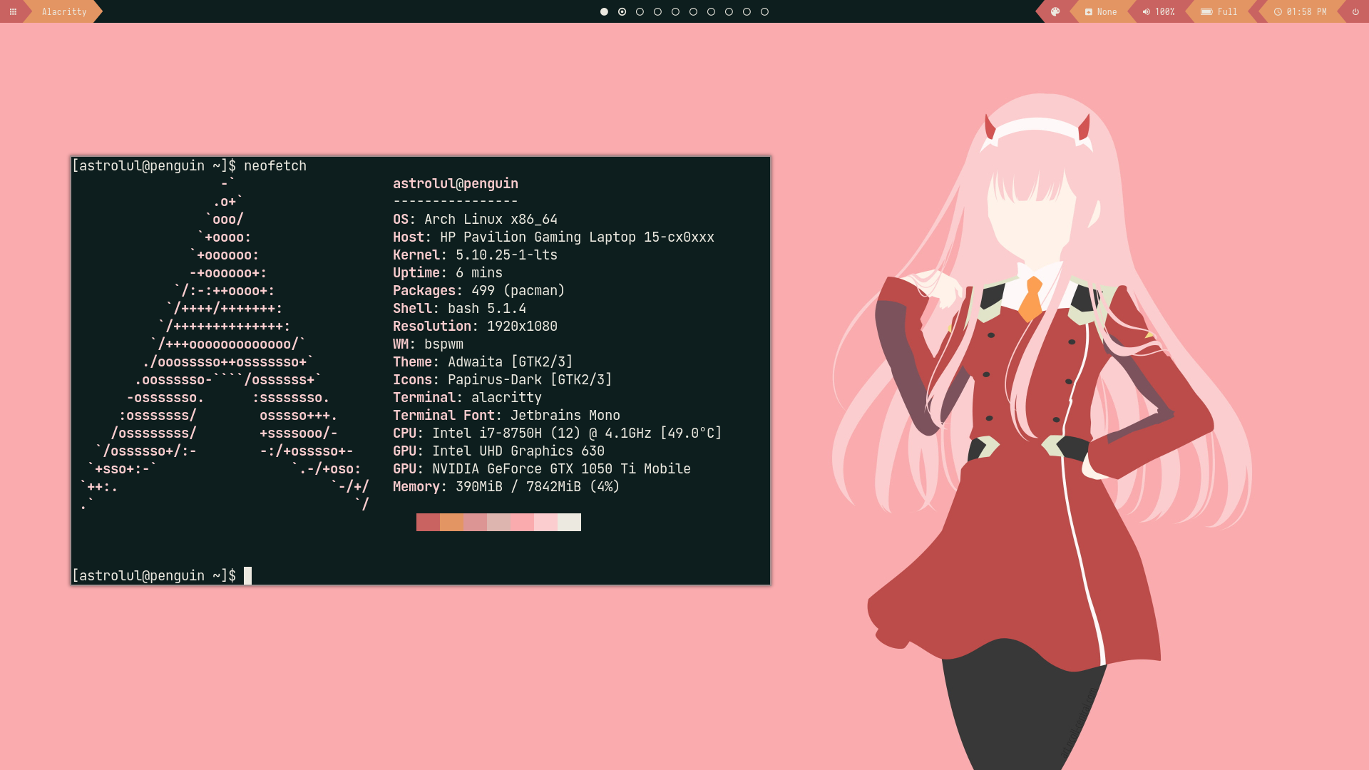
Task: Click the battery icon showing Full
Action: click(1206, 11)
